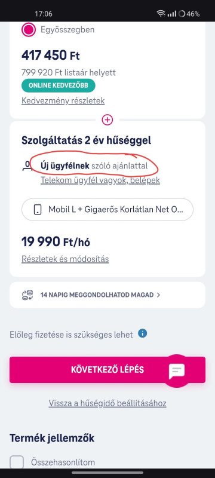Click the KÖVETKEZŐ LÉPÉS button
The image size is (215, 478).
pyautogui.click(x=107, y=370)
